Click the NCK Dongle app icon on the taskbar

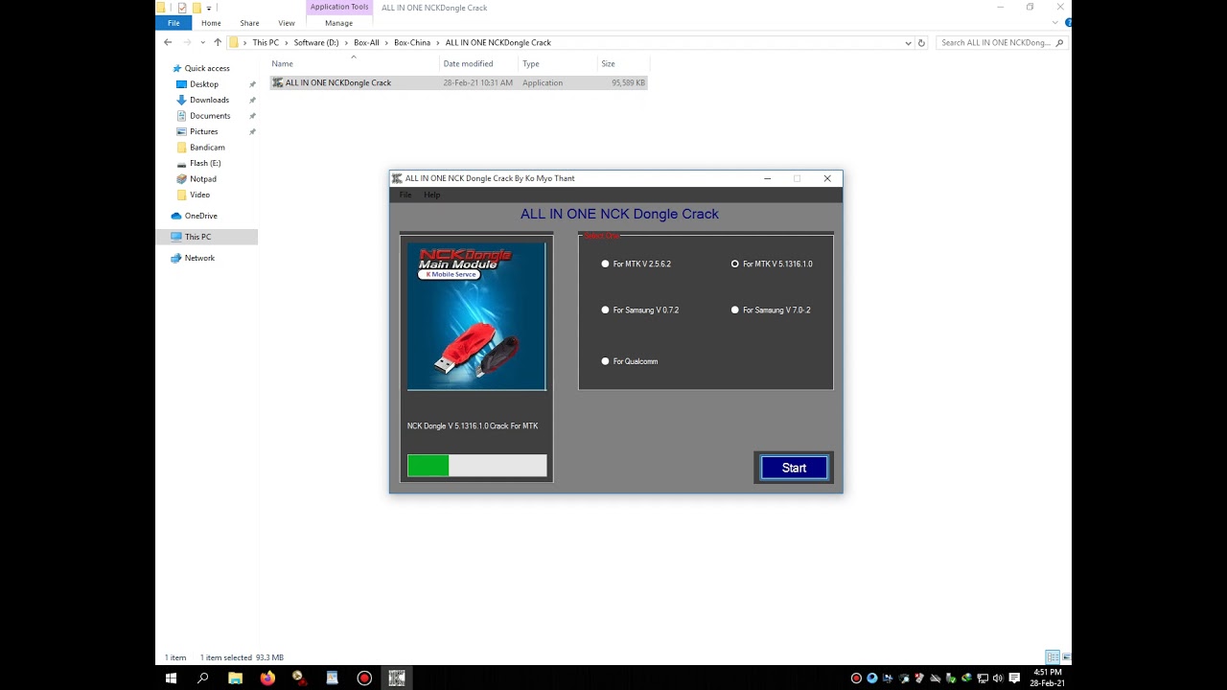coord(397,678)
